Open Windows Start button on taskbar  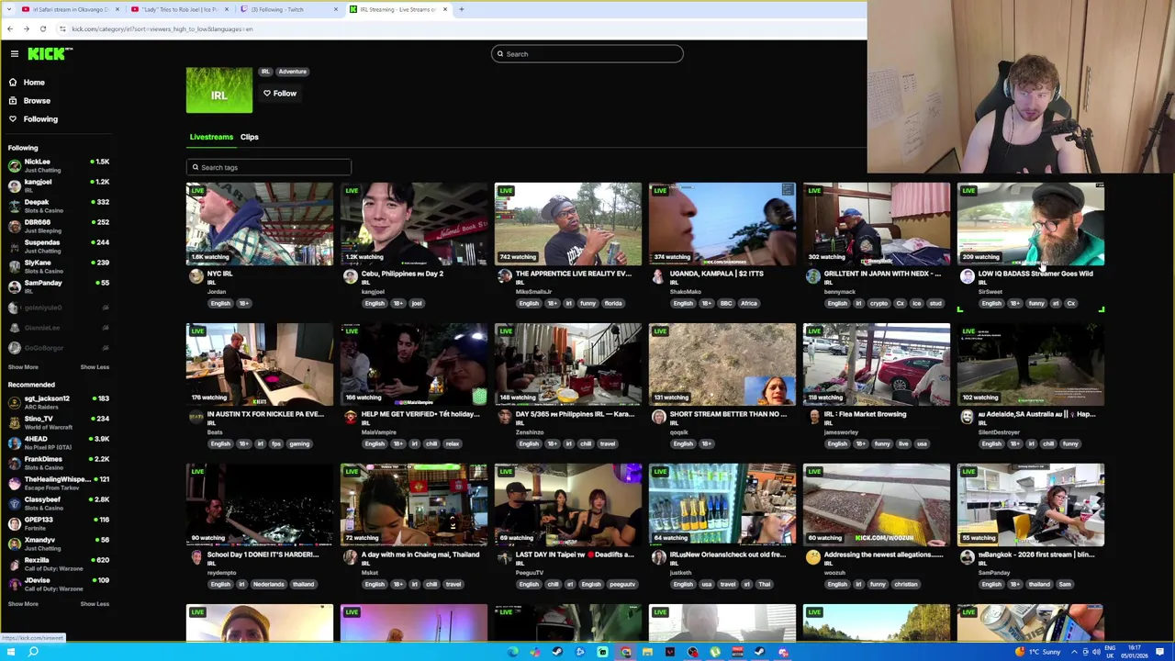(10, 652)
